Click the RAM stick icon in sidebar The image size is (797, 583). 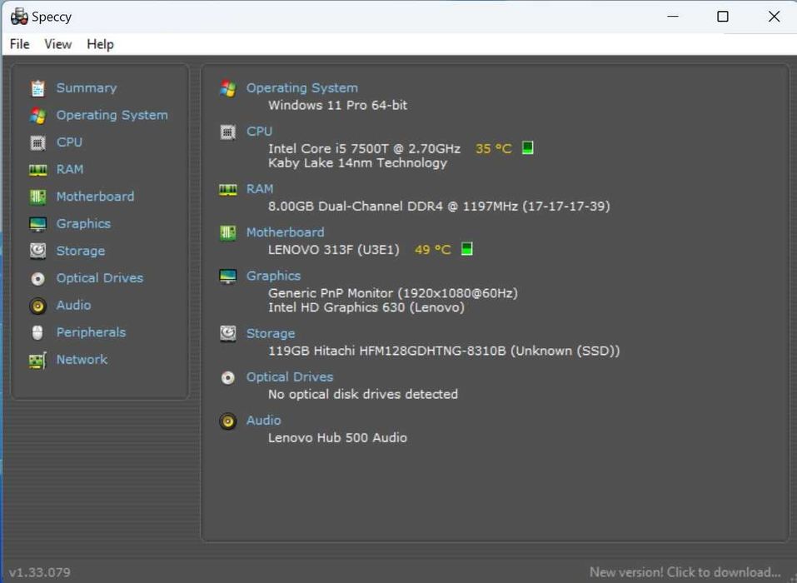tap(37, 170)
